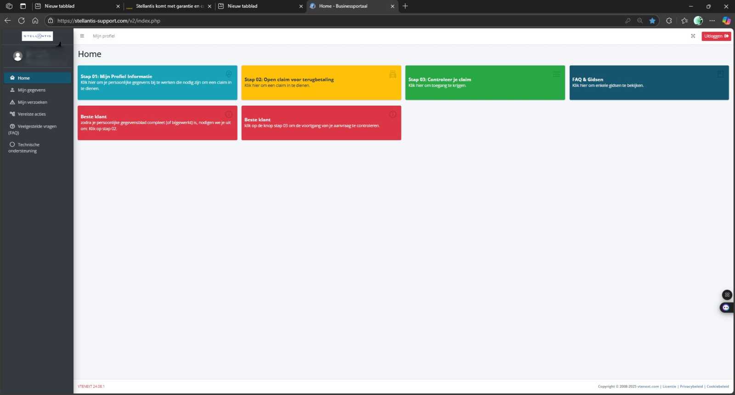Click the site info lock icon
The width and height of the screenshot is (735, 395).
51,21
